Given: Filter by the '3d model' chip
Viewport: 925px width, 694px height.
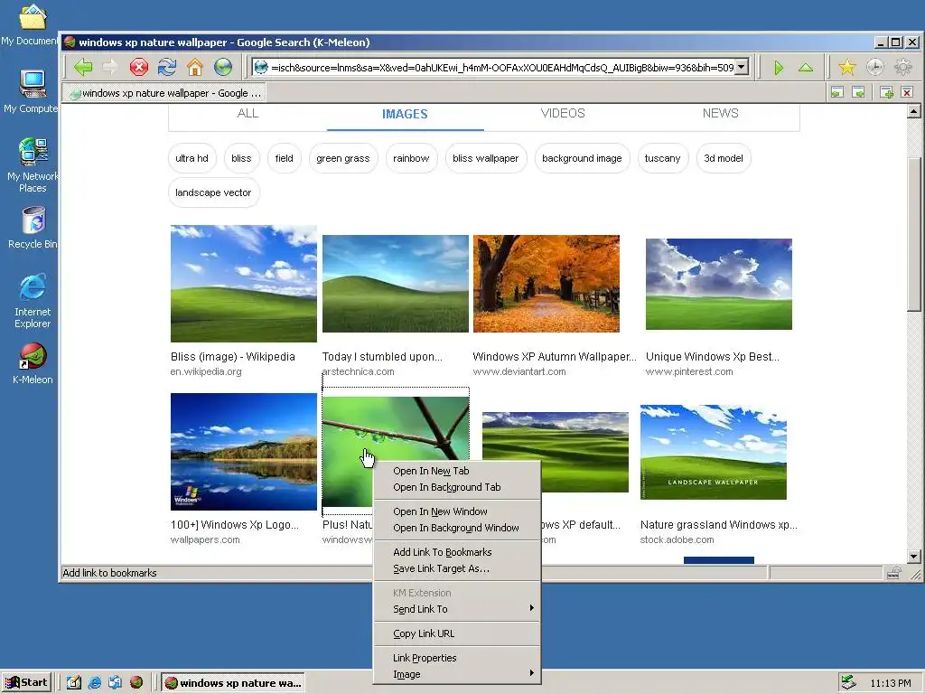Looking at the screenshot, I should click(724, 158).
